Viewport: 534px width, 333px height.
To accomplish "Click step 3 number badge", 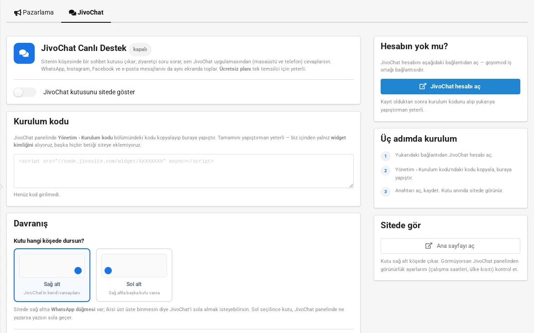I will (386, 191).
